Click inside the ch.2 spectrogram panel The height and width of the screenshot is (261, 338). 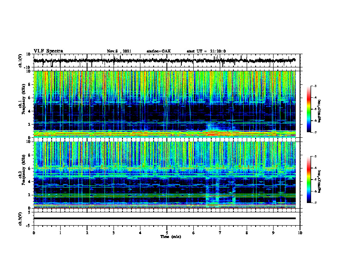pos(164,175)
